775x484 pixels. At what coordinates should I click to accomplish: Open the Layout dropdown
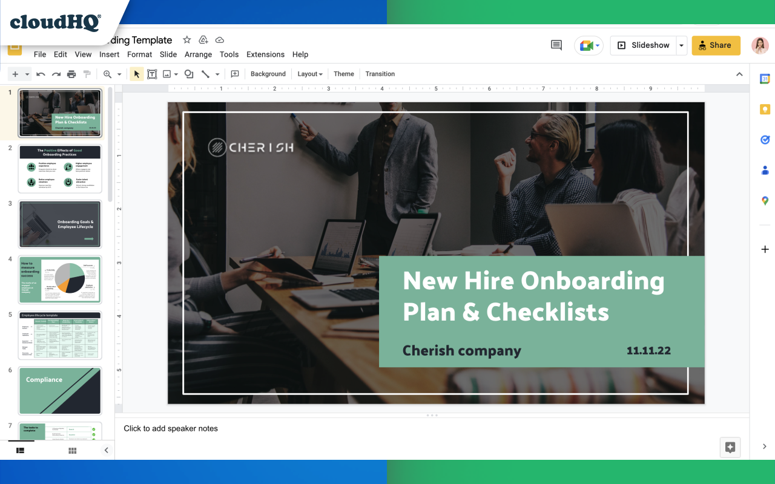[x=309, y=74]
